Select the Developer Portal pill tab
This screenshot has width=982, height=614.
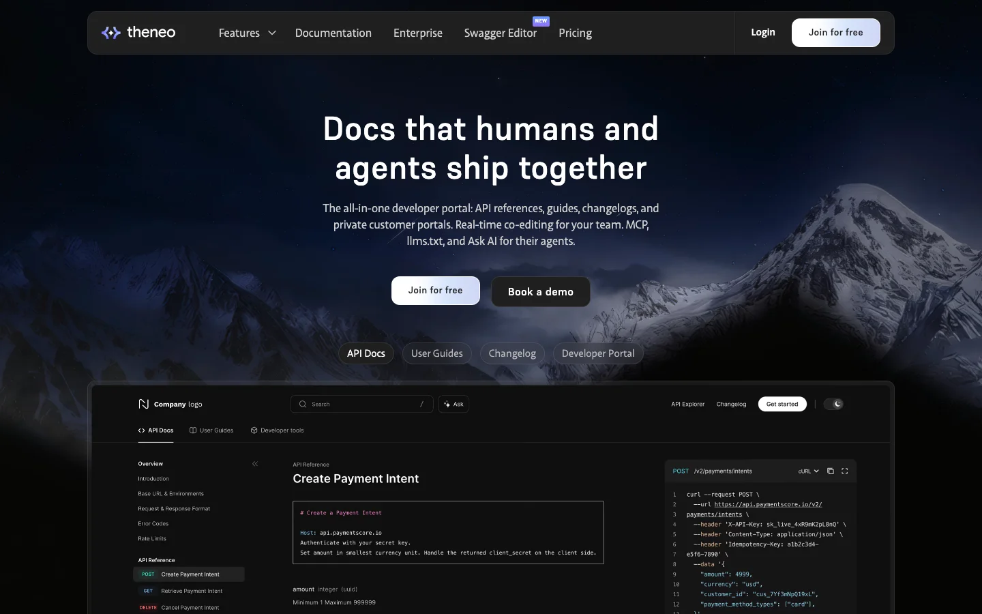pyautogui.click(x=598, y=353)
